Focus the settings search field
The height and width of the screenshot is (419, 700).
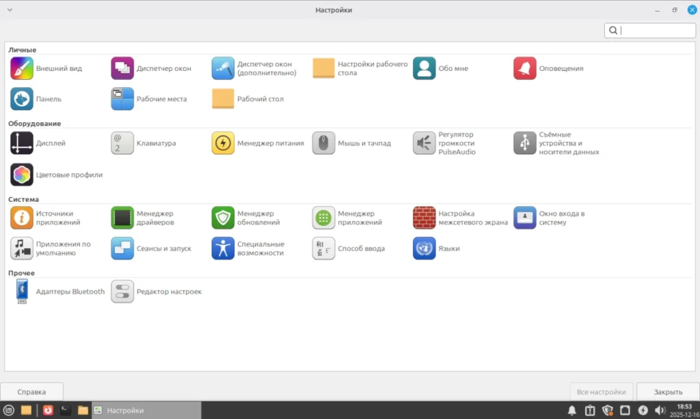coord(650,30)
